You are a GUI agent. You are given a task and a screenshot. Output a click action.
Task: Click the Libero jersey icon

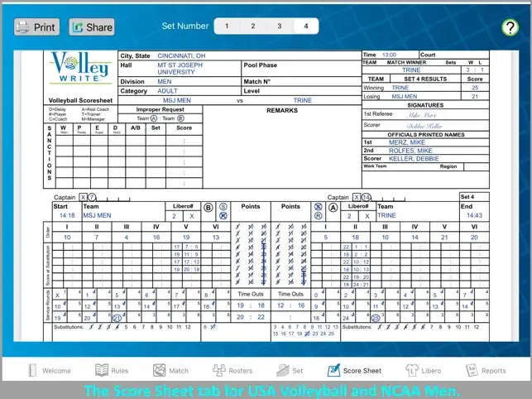coord(412,370)
